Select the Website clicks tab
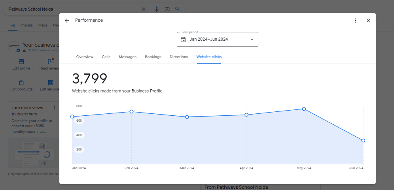Image resolution: width=394 pixels, height=190 pixels. (x=209, y=57)
